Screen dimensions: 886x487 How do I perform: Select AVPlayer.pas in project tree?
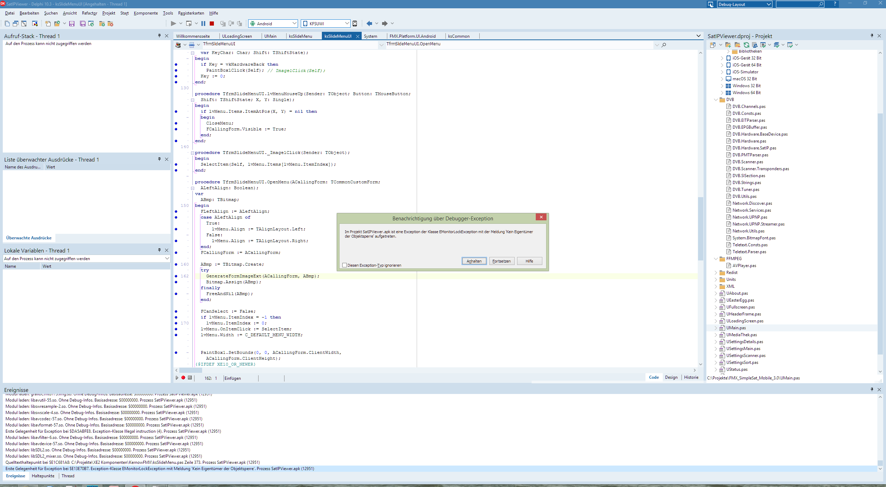(x=744, y=266)
